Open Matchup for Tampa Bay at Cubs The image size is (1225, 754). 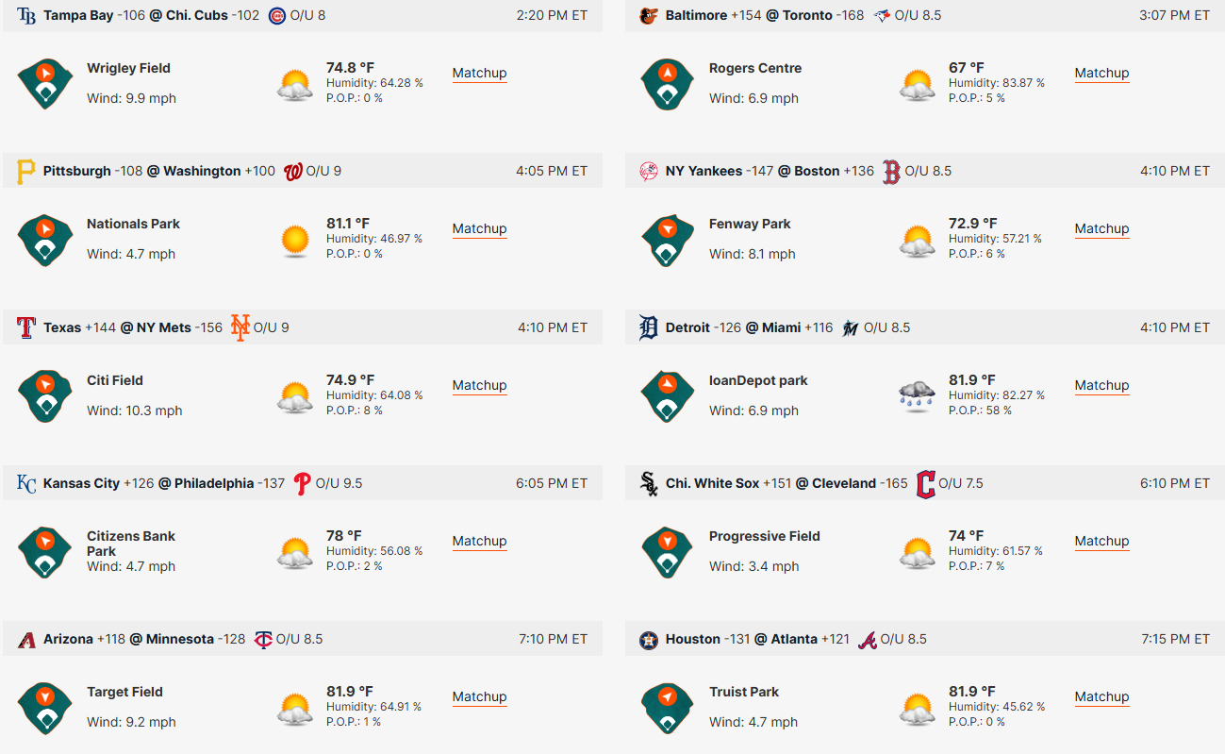(x=479, y=73)
